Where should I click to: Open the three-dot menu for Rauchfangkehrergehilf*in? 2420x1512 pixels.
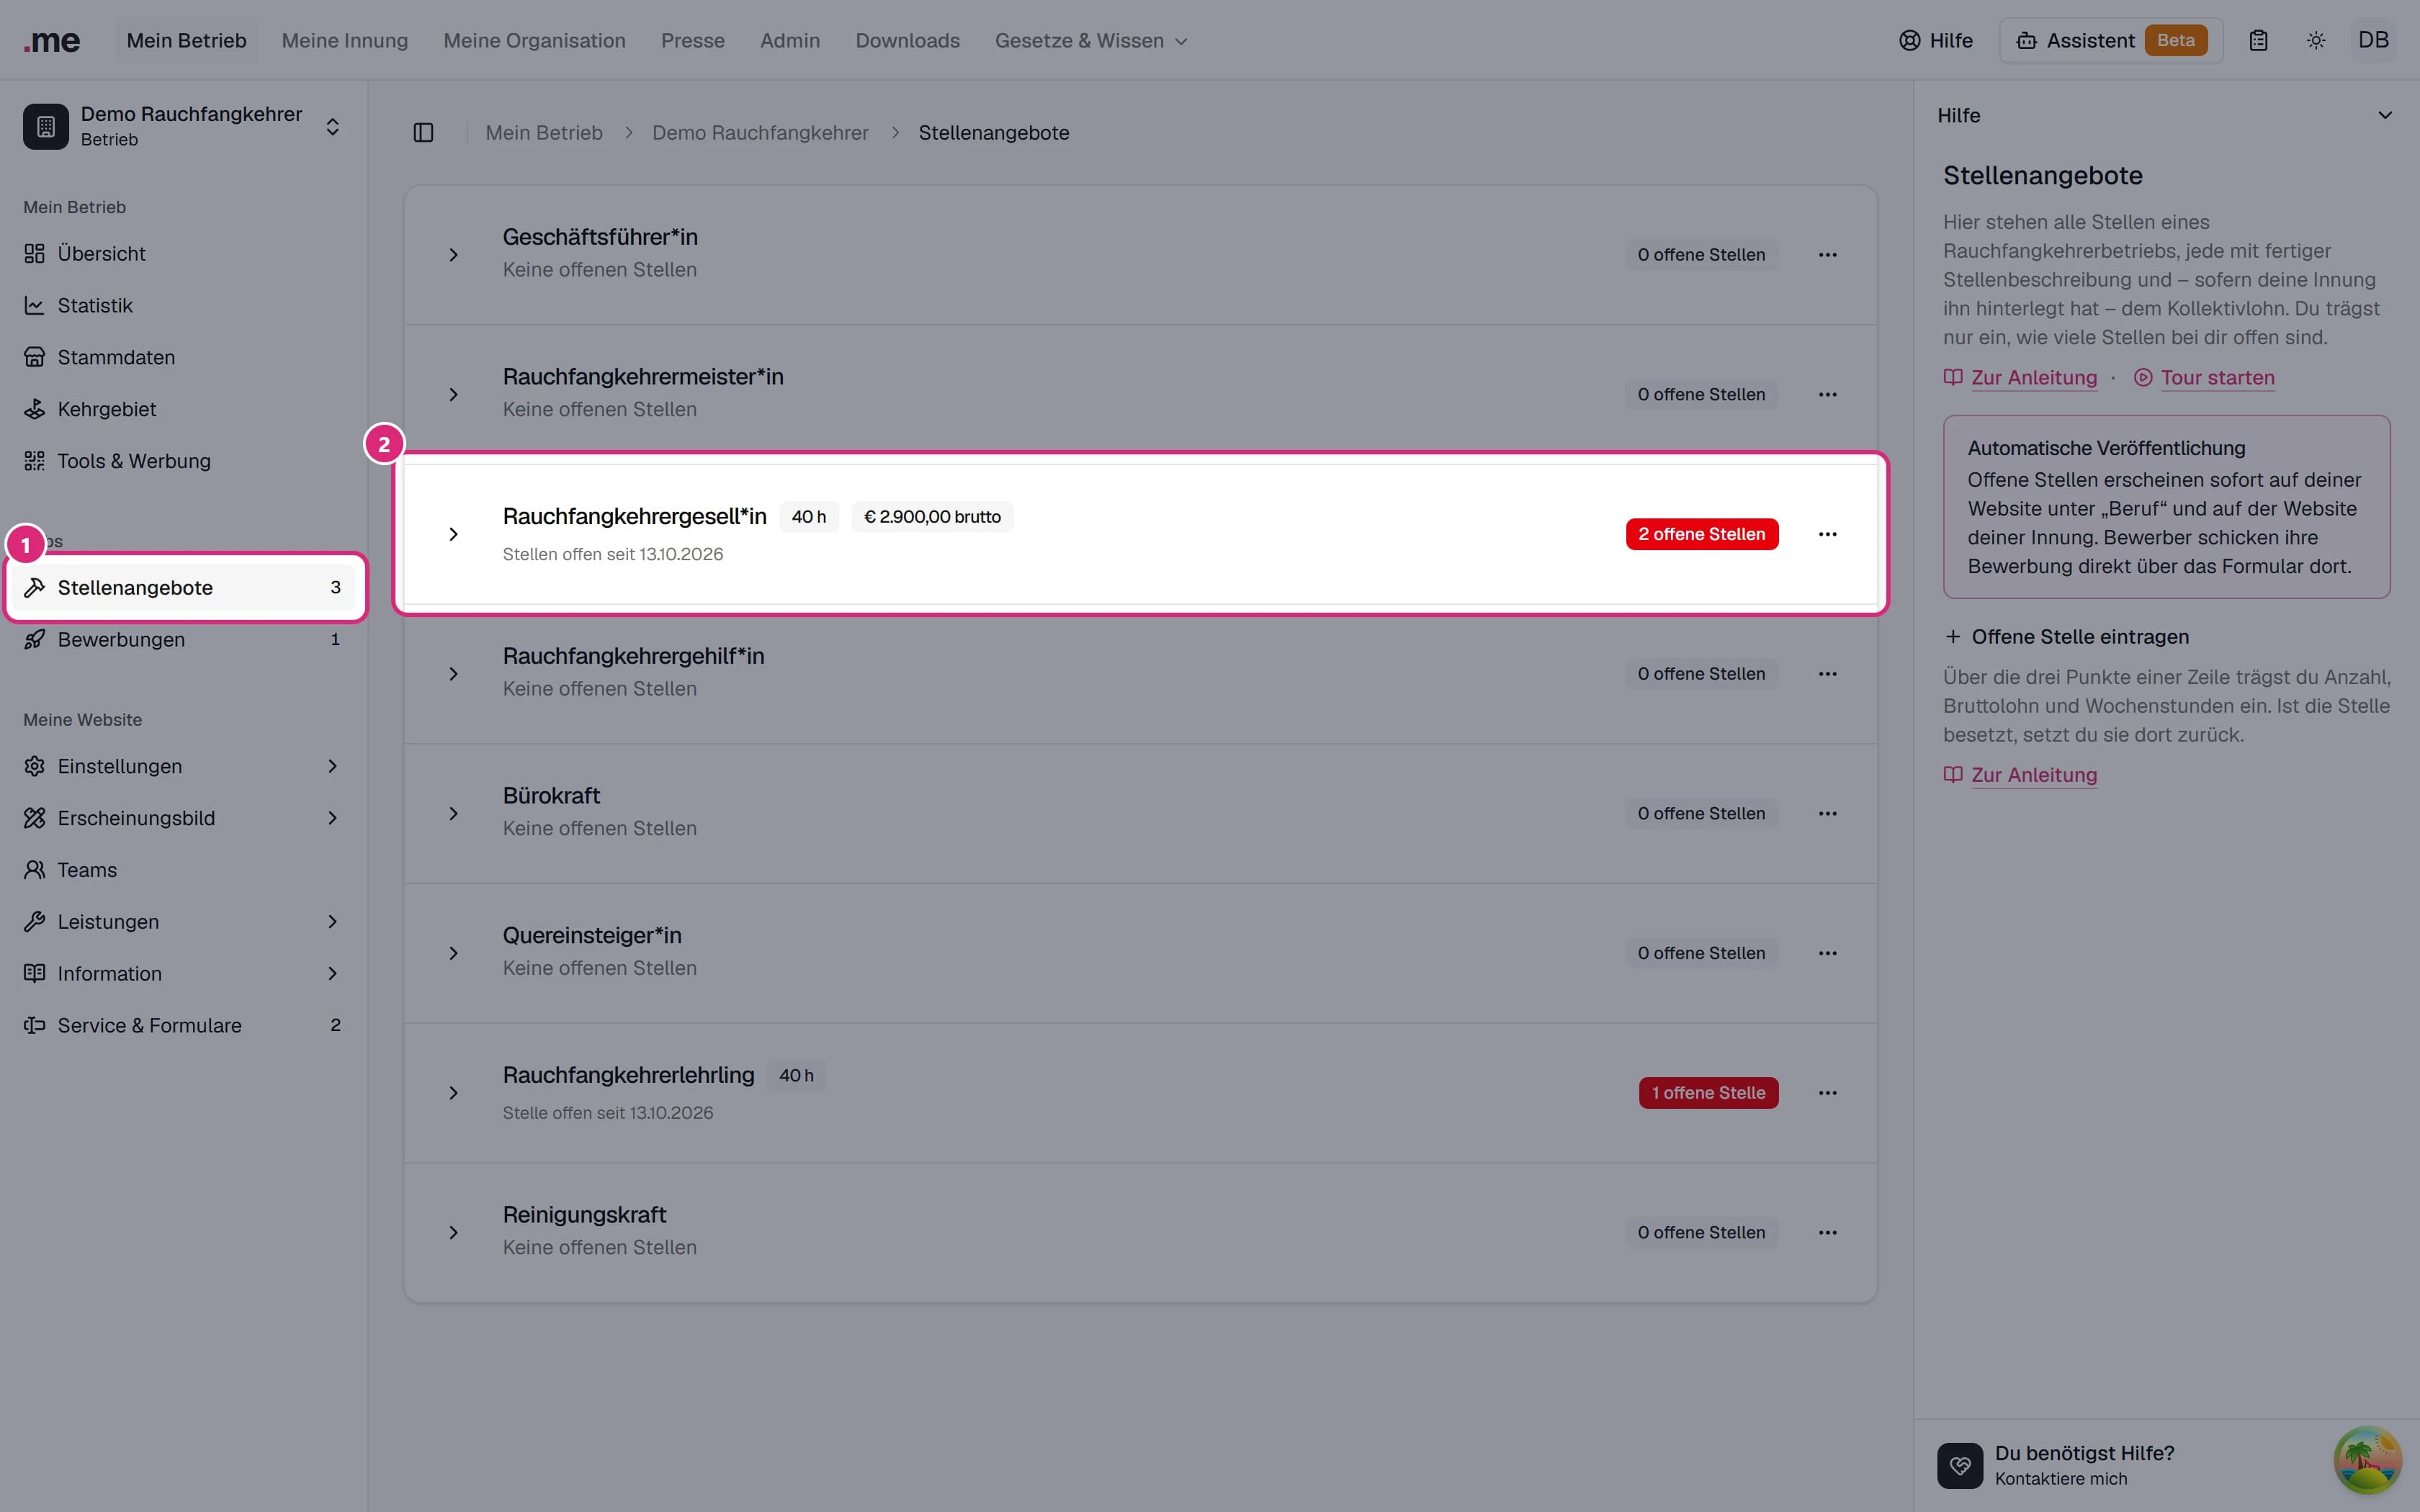tap(1827, 674)
